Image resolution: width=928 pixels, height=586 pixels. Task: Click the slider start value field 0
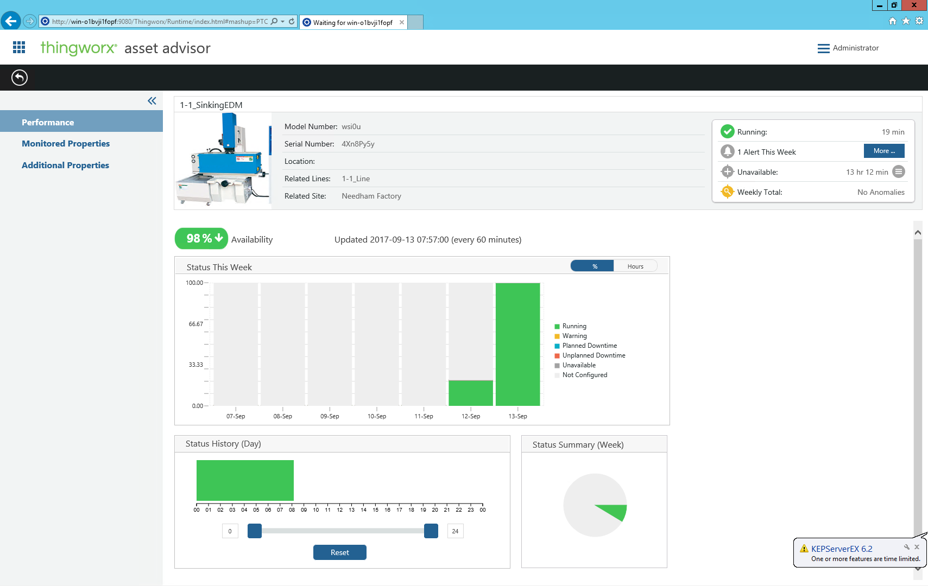coord(230,531)
